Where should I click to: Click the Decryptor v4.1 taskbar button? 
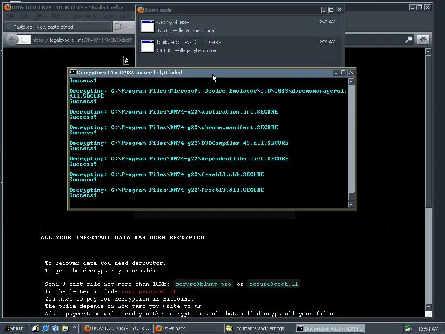click(x=329, y=328)
